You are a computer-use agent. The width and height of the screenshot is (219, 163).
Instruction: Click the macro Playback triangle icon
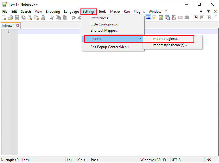click(209, 18)
